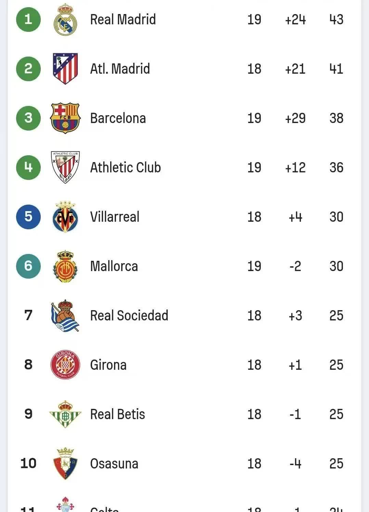The height and width of the screenshot is (512, 369).
Task: Tap the Mallorca club crest
Action: pos(65,266)
